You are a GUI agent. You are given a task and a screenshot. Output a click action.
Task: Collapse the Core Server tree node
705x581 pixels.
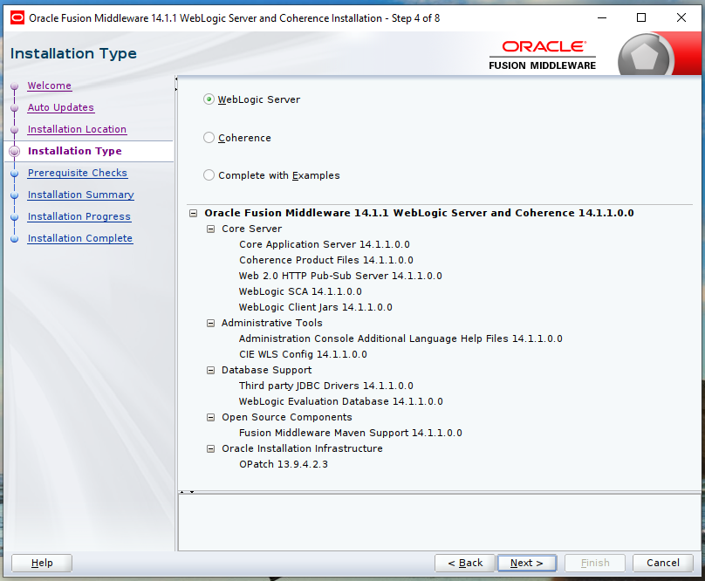pos(210,229)
